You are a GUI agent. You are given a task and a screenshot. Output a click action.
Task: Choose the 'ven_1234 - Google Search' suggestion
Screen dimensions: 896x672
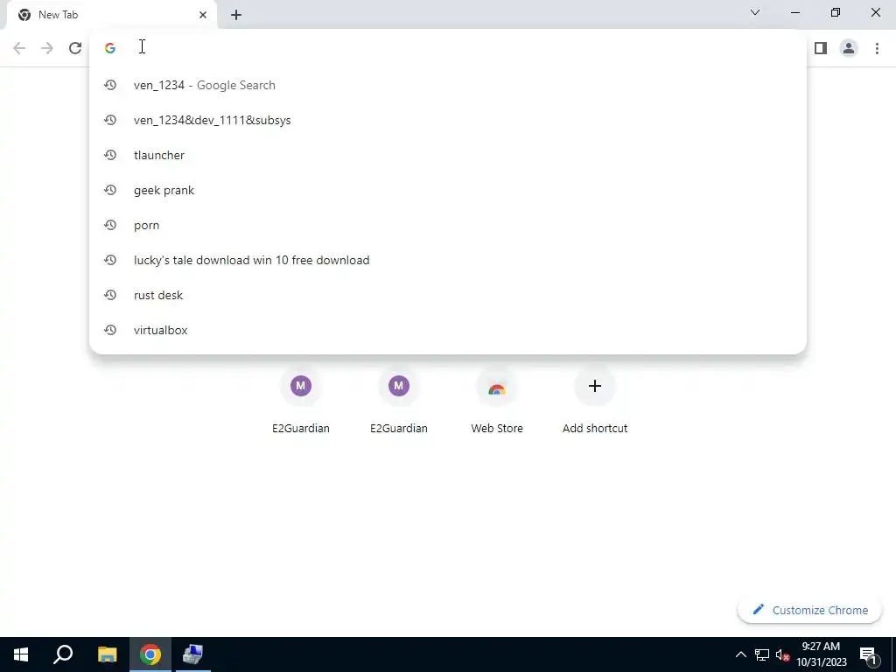coord(448,85)
